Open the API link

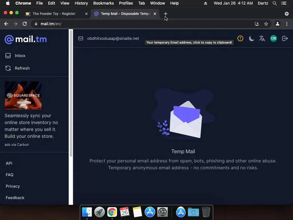point(9,163)
